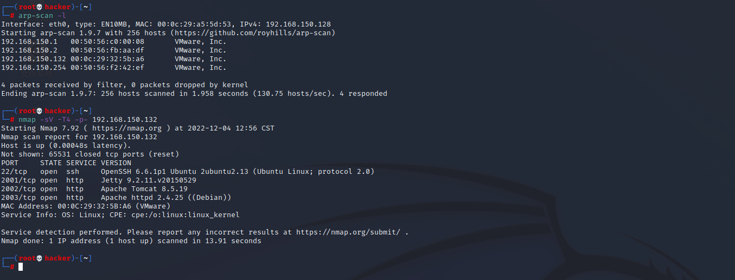735x280 pixels.
Task: Click the 22/tcp ssh port line
Action: pos(188,171)
